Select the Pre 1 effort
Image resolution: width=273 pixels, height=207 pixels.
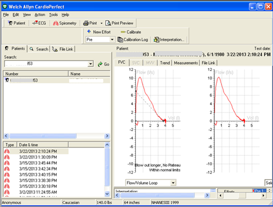259,191
